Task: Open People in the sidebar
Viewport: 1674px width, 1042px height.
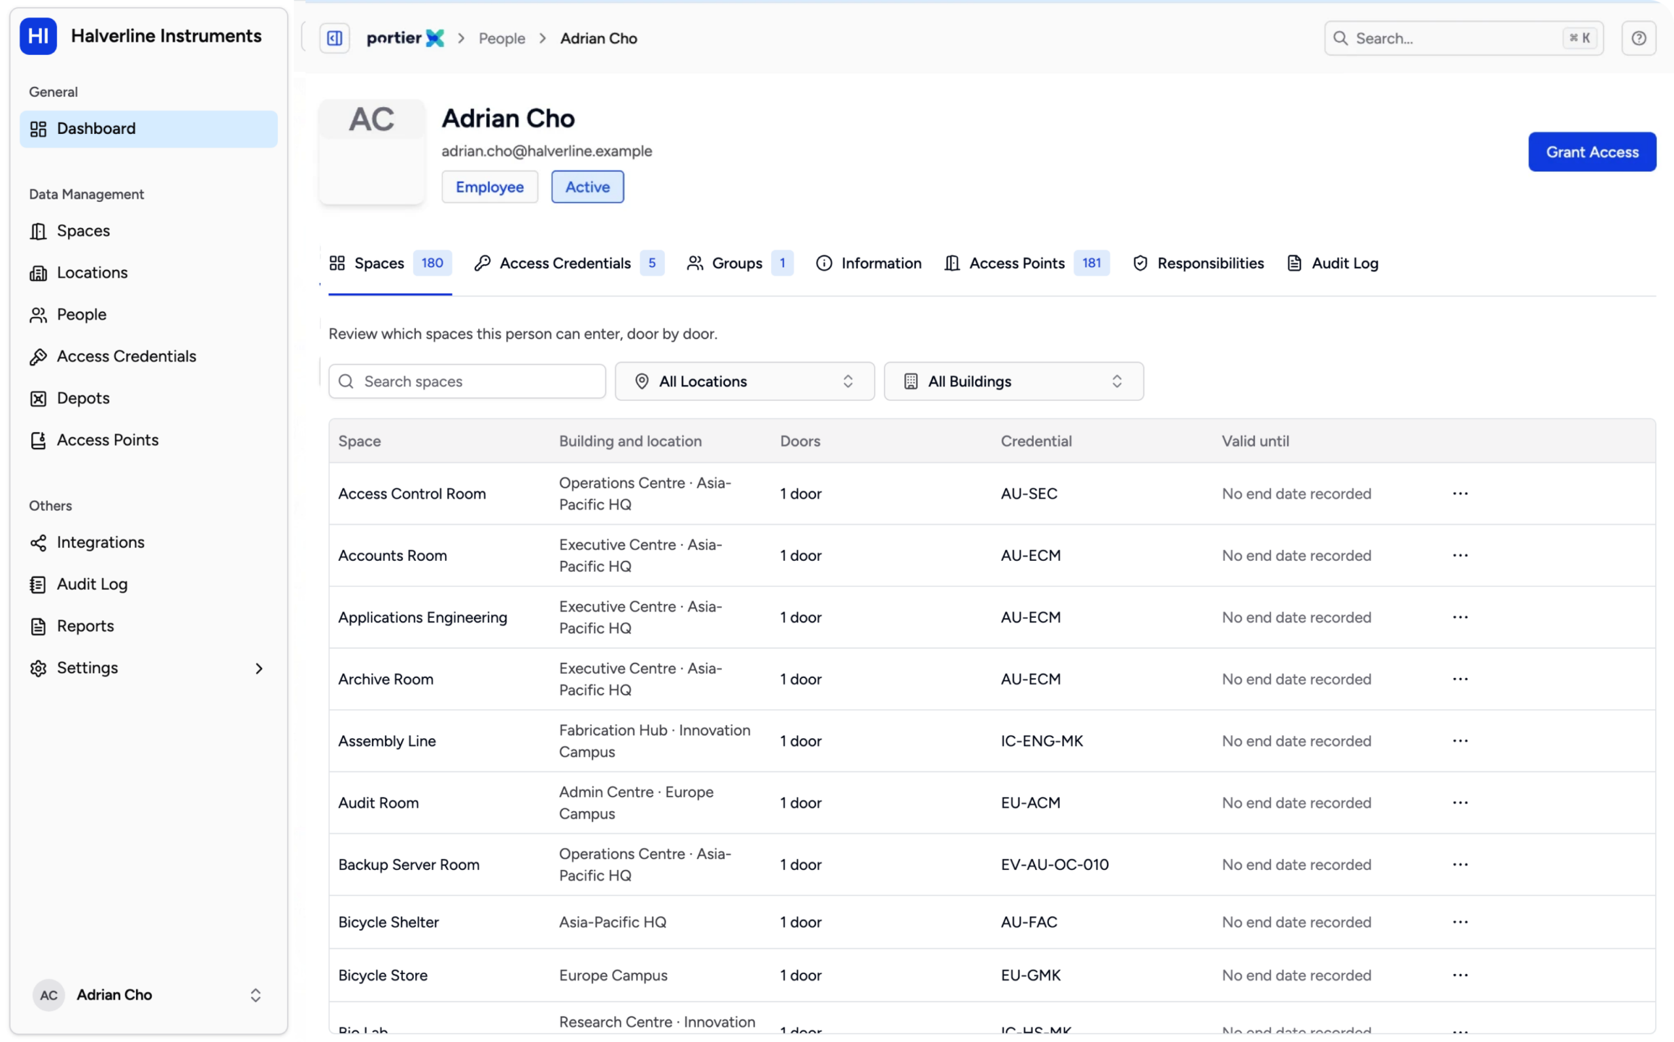Action: [x=148, y=314]
